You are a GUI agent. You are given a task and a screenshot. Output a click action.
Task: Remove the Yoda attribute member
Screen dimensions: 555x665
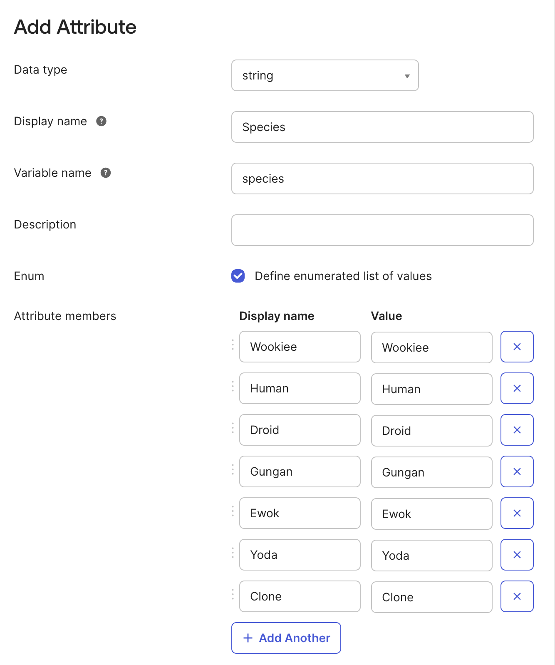pos(517,555)
